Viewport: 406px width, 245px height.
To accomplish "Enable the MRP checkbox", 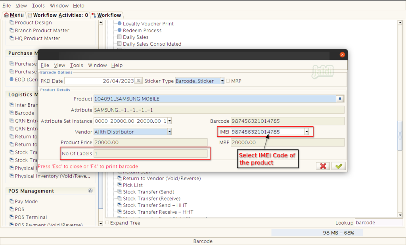I will (x=228, y=81).
